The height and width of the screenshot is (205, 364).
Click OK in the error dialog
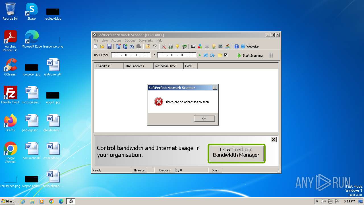(204, 119)
